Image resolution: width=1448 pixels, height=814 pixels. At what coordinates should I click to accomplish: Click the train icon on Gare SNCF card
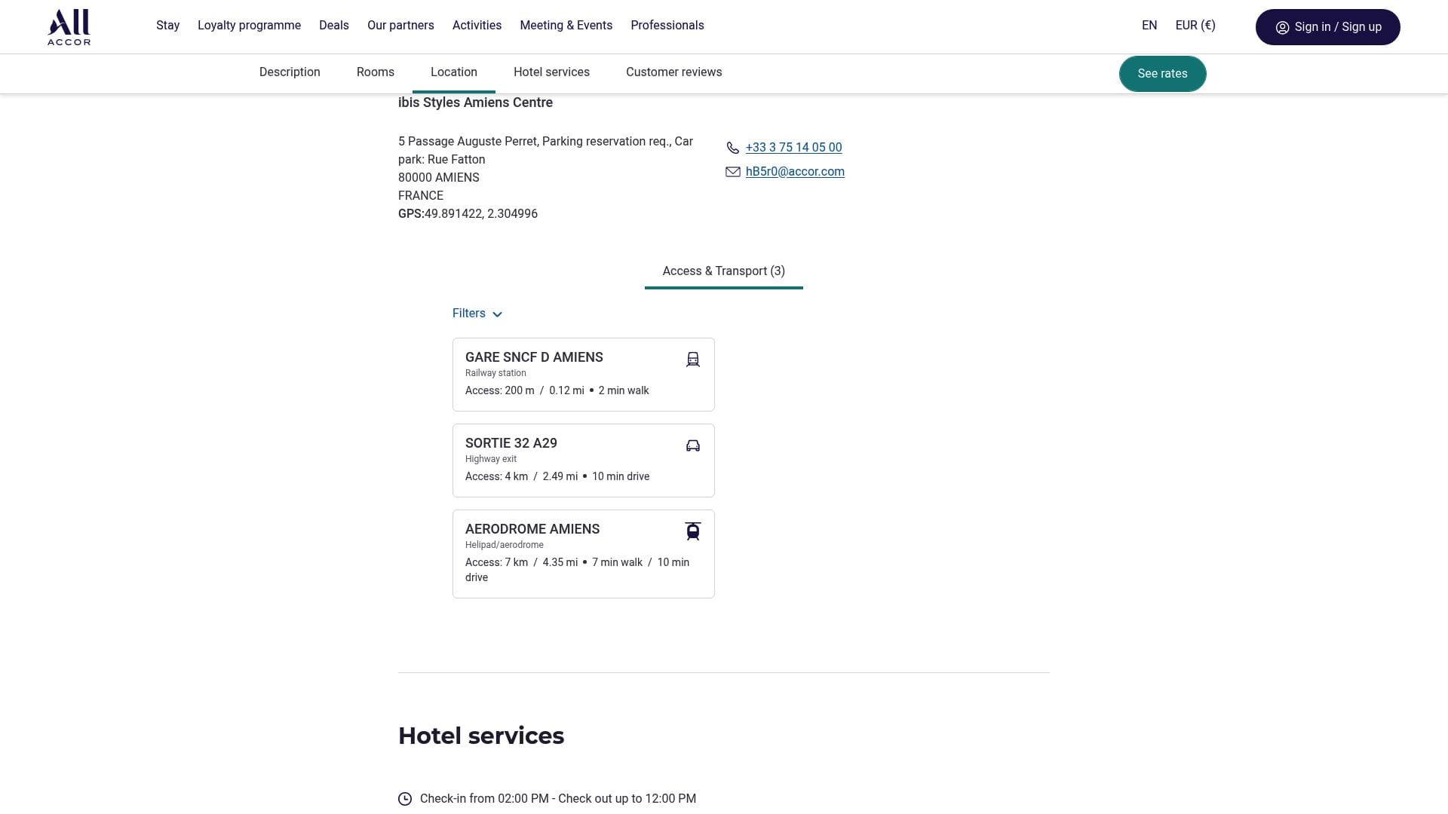(692, 360)
